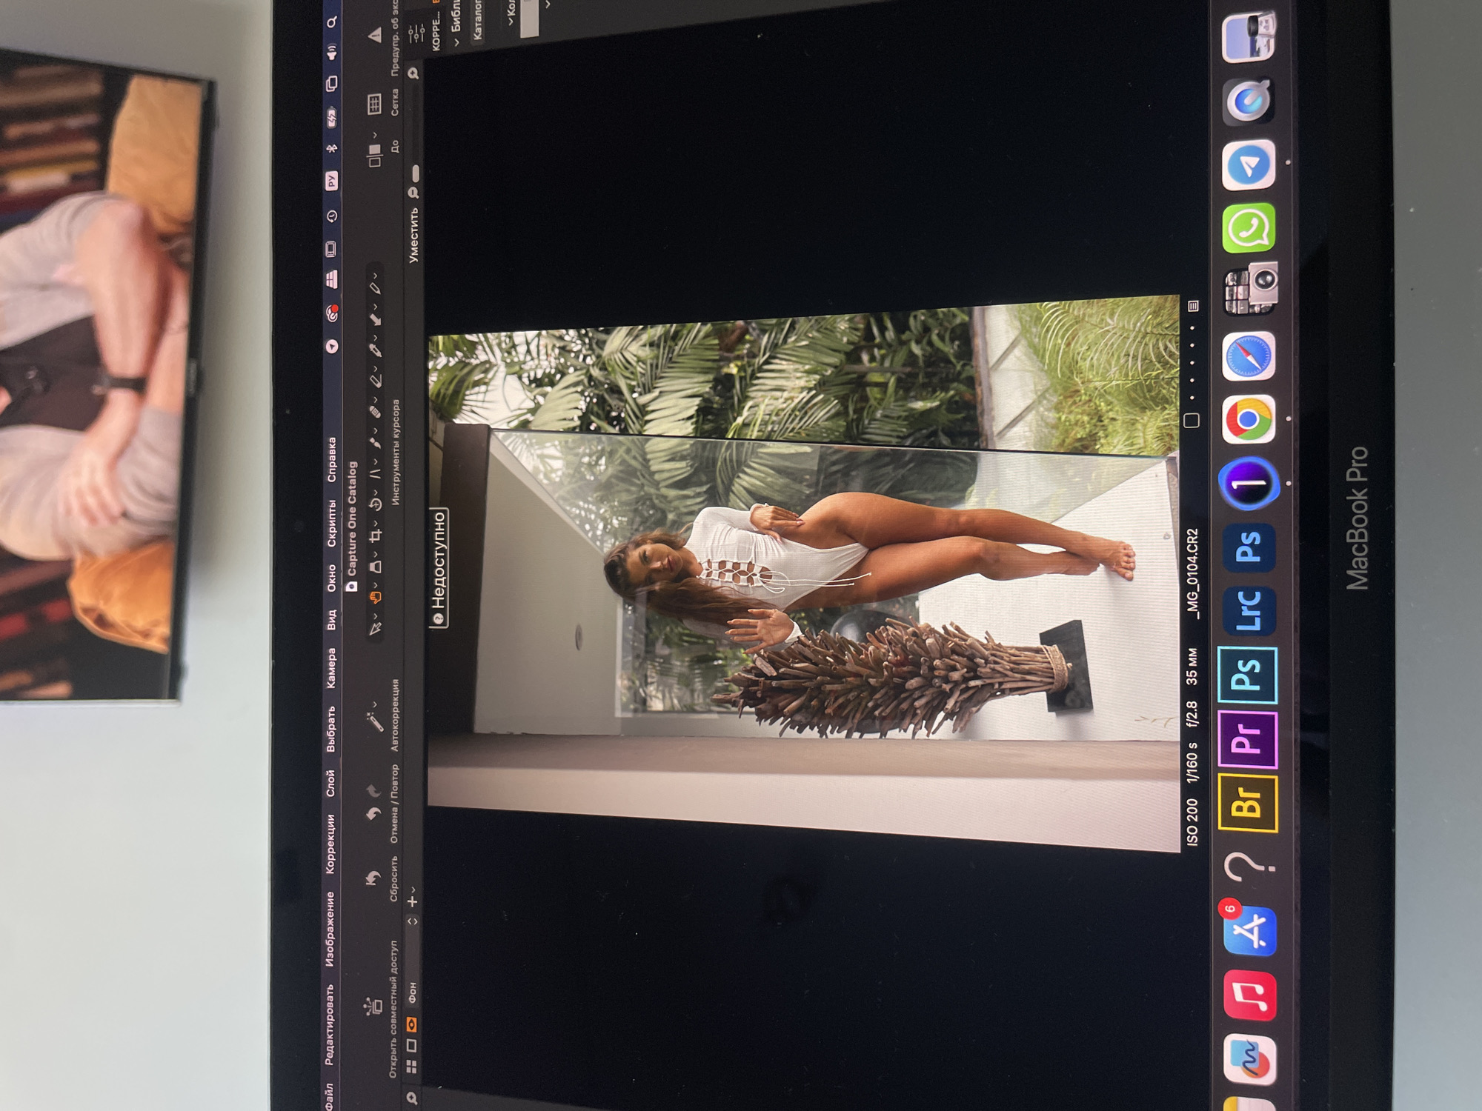Click the color tag square below the image
Viewport: 1482px width, 1111px height.
click(x=1191, y=421)
